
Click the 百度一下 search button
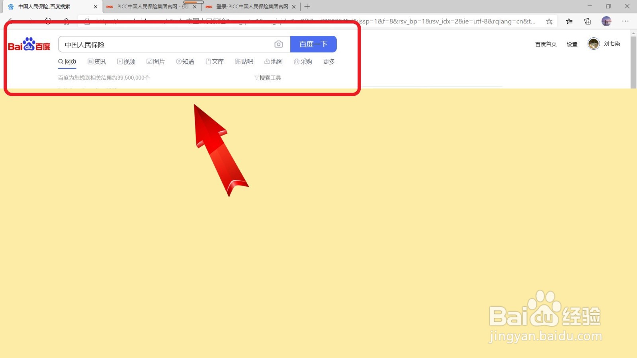click(x=313, y=44)
